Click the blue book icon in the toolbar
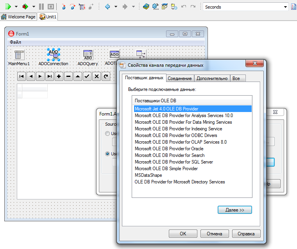Image resolution: width=297 pixels, height=249 pixels. tap(146, 7)
